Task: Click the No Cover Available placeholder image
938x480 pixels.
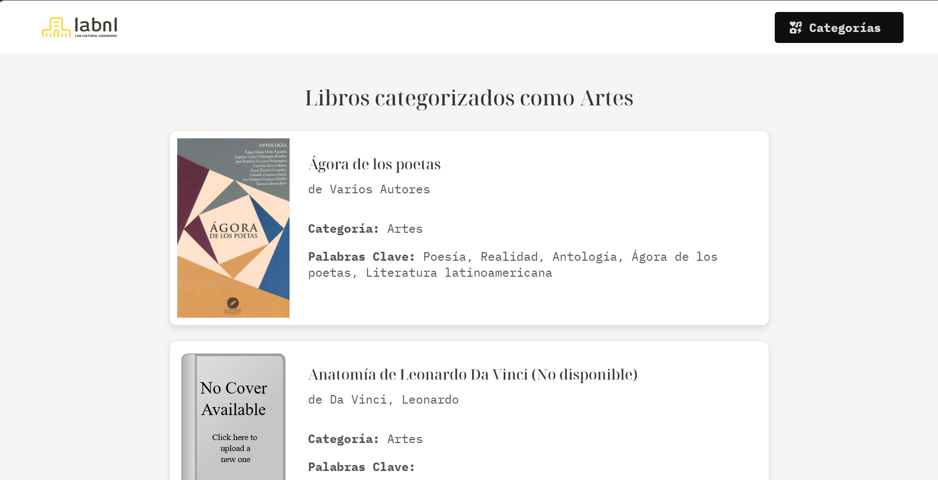Action: pos(233,417)
